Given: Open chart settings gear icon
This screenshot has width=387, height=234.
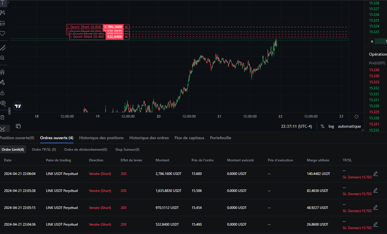Looking at the screenshot, I should [x=357, y=117].
